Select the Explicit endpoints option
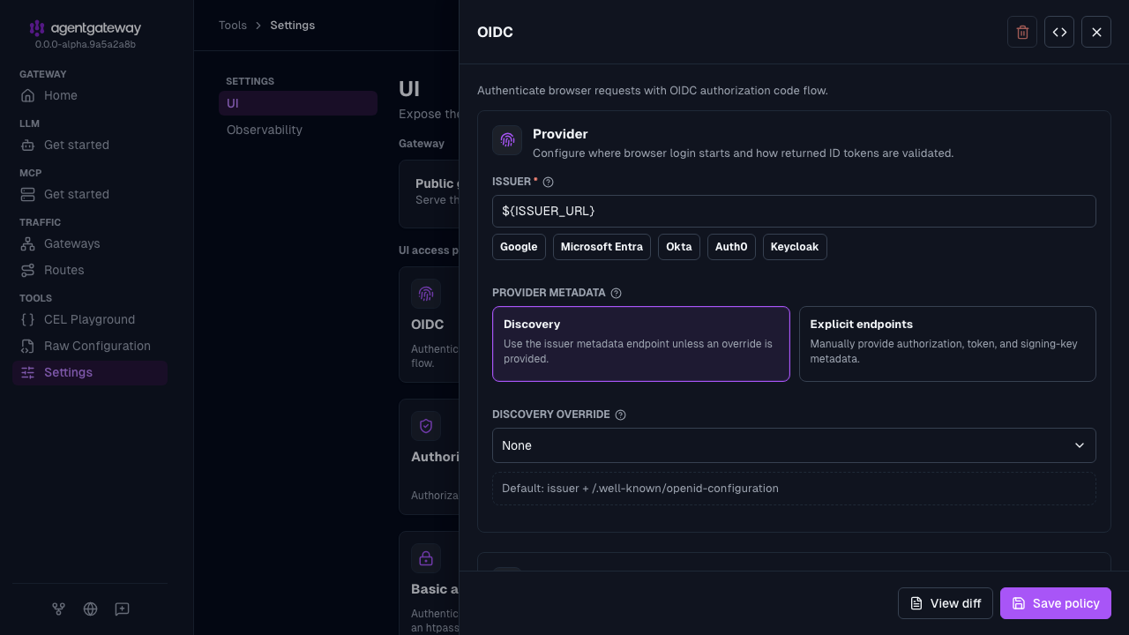The width and height of the screenshot is (1129, 635). point(947,344)
